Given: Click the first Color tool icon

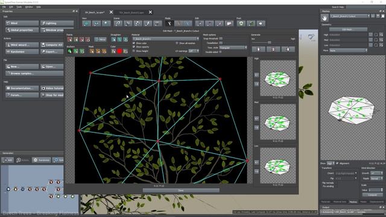Looking at the screenshot, I should [x=113, y=51].
